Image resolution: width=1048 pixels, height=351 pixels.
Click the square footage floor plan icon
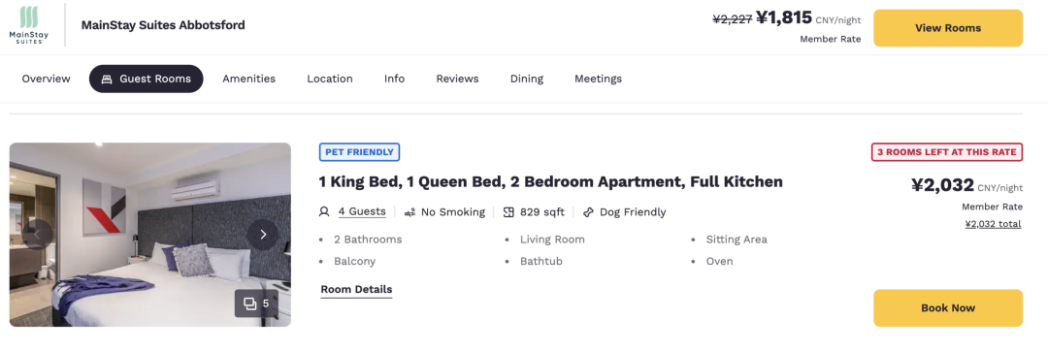(x=508, y=212)
